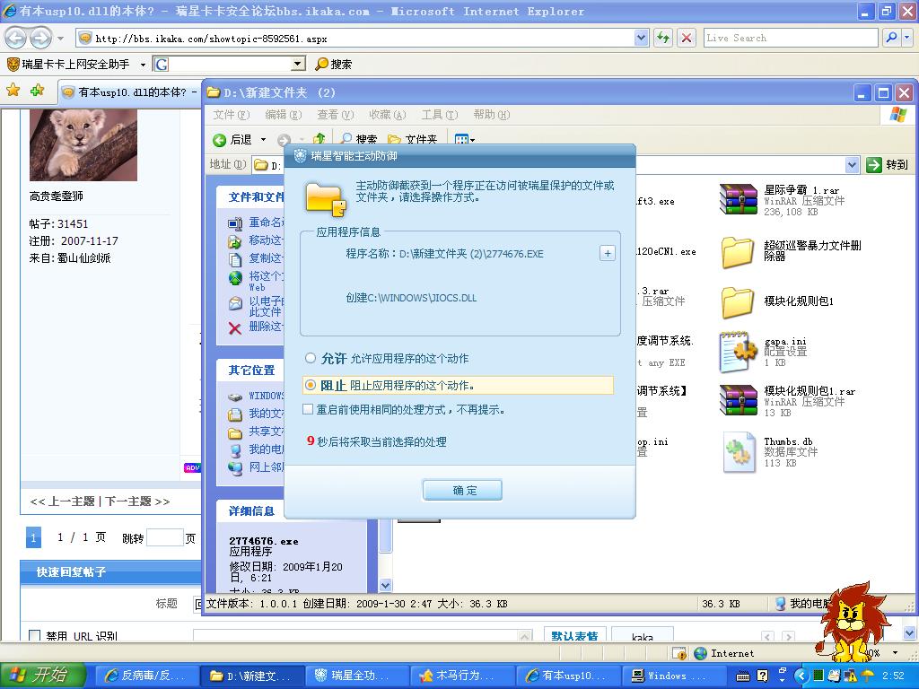Click the Explorer Back (后退) button
This screenshot has height=689, width=919.
(232, 139)
